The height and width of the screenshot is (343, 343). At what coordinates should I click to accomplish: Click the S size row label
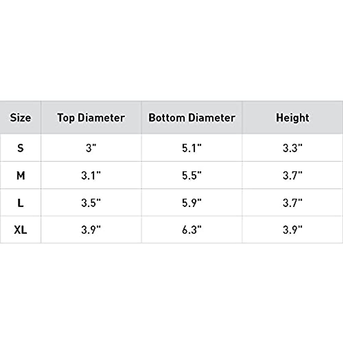point(20,148)
